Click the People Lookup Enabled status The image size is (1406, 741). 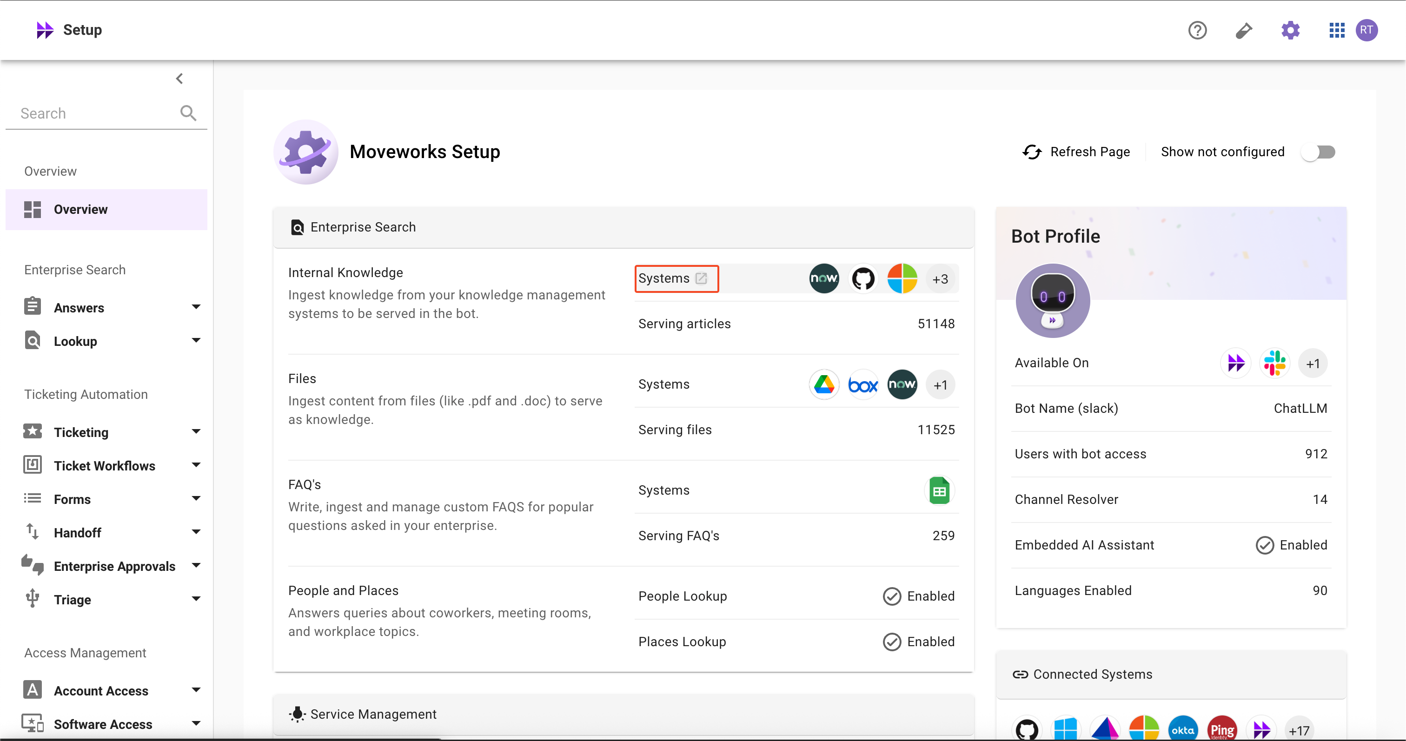pyautogui.click(x=919, y=596)
